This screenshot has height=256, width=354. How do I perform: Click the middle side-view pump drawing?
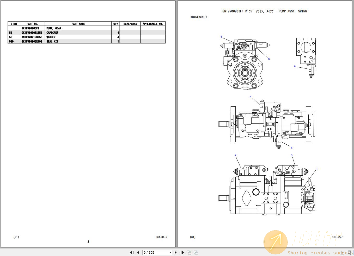click(267, 124)
